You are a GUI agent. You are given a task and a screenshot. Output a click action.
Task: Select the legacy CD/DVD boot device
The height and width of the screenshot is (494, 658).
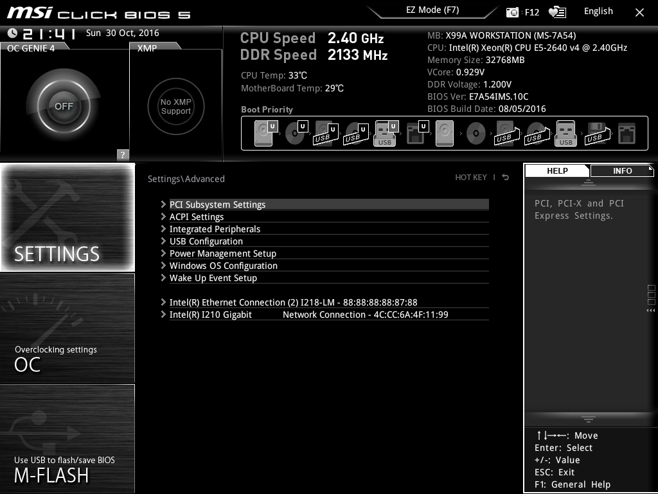(476, 134)
